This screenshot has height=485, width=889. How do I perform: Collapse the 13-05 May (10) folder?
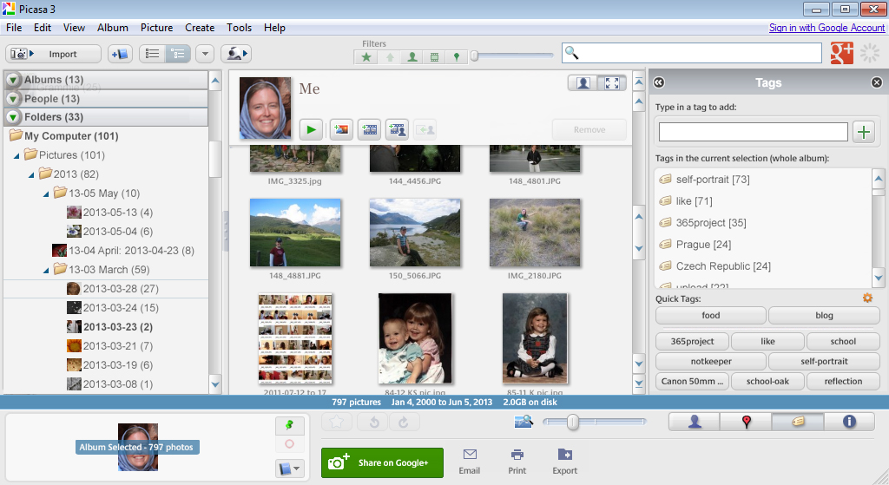(x=46, y=193)
